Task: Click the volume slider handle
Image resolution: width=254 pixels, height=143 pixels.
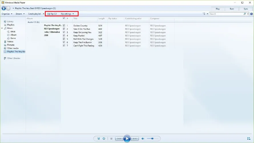Action: pos(152,139)
